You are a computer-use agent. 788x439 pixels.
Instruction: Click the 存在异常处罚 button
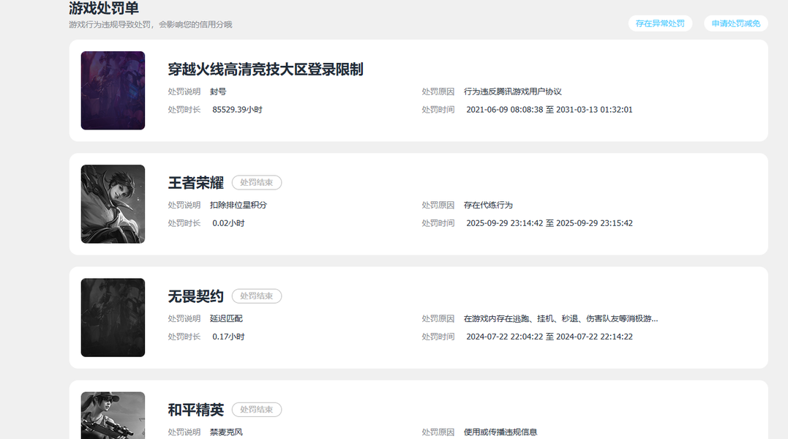(660, 23)
